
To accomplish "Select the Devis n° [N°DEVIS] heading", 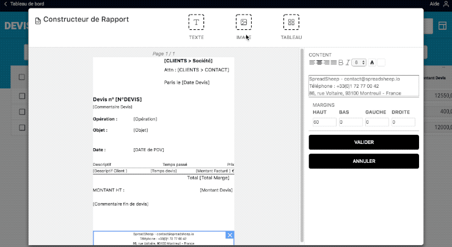I will 117,99.
